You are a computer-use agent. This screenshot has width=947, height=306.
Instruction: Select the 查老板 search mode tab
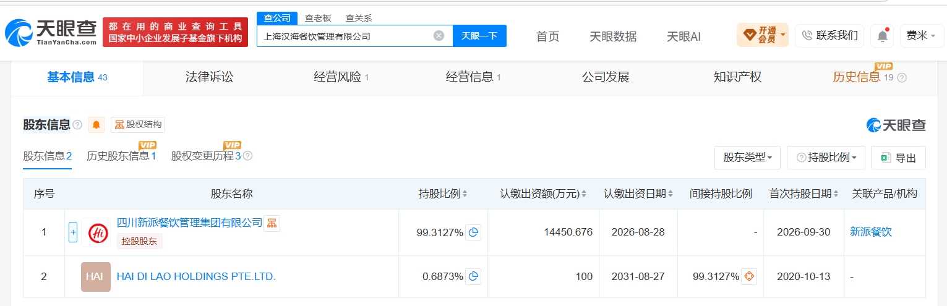pos(318,18)
